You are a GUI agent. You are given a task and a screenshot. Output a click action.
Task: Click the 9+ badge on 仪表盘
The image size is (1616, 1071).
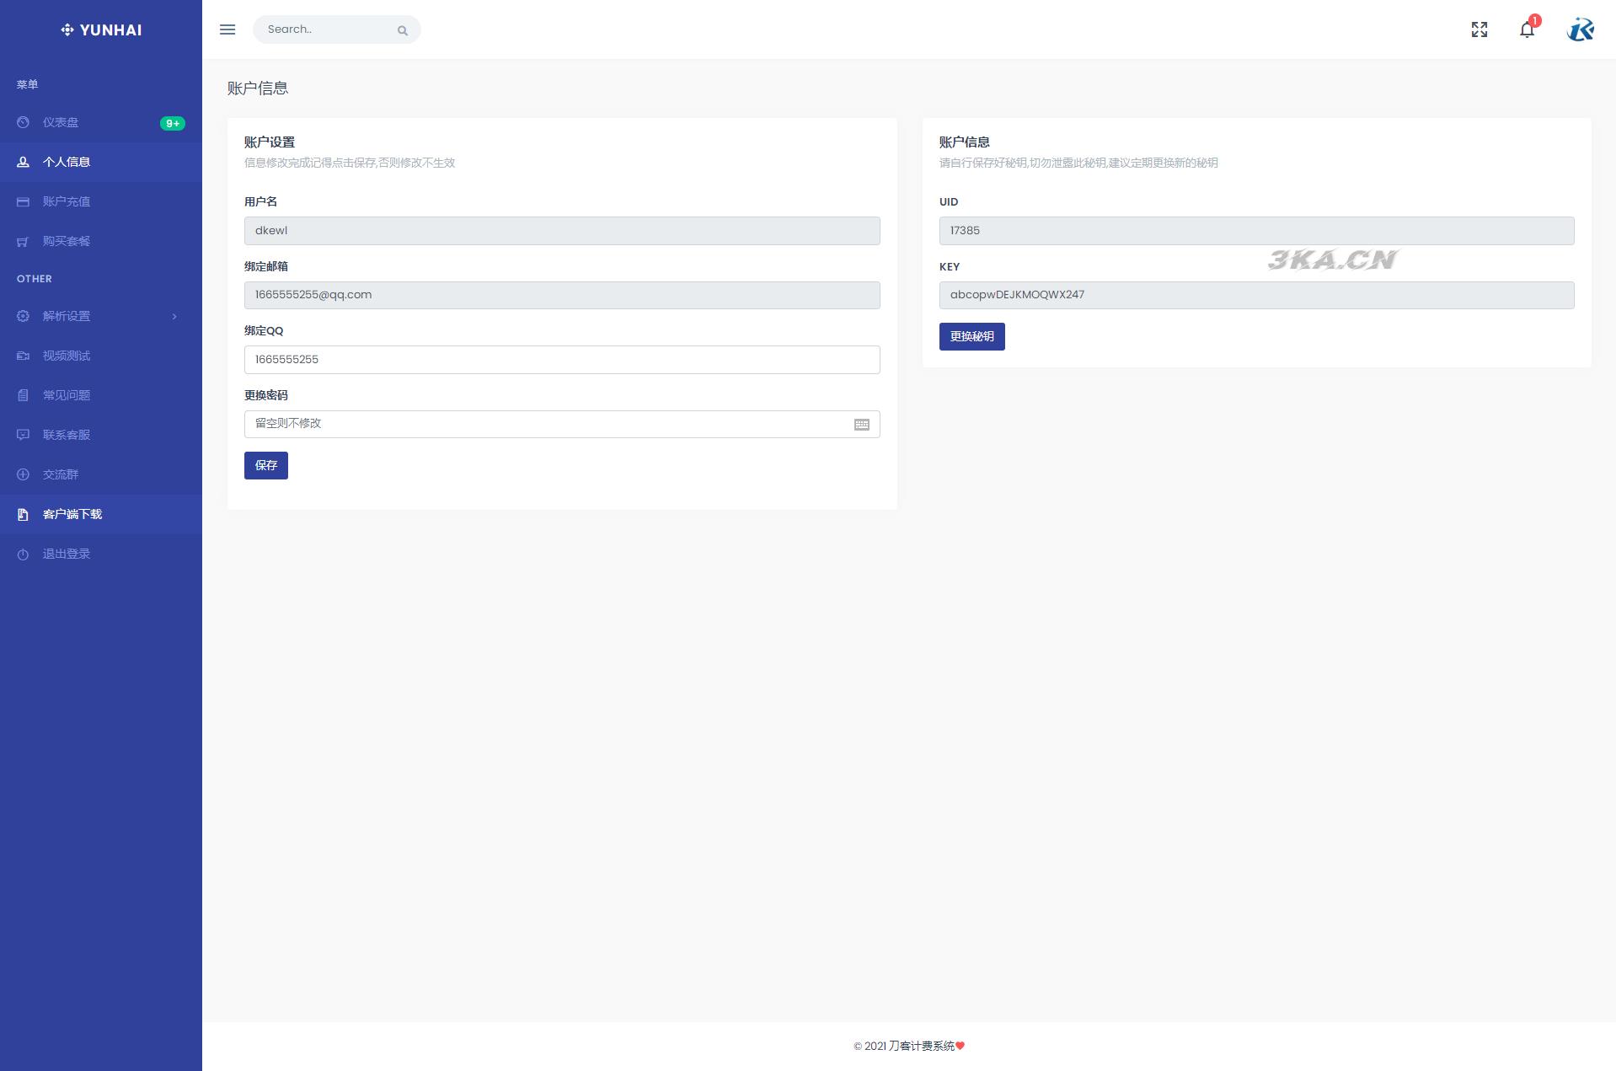pyautogui.click(x=172, y=123)
